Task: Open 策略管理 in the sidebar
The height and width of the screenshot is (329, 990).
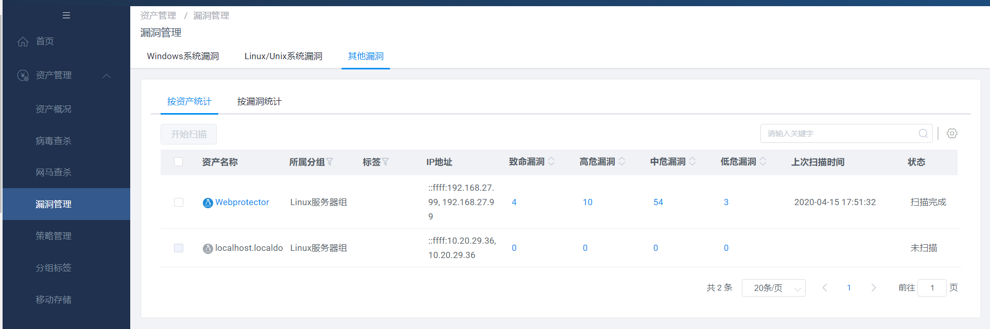Action: pos(54,236)
